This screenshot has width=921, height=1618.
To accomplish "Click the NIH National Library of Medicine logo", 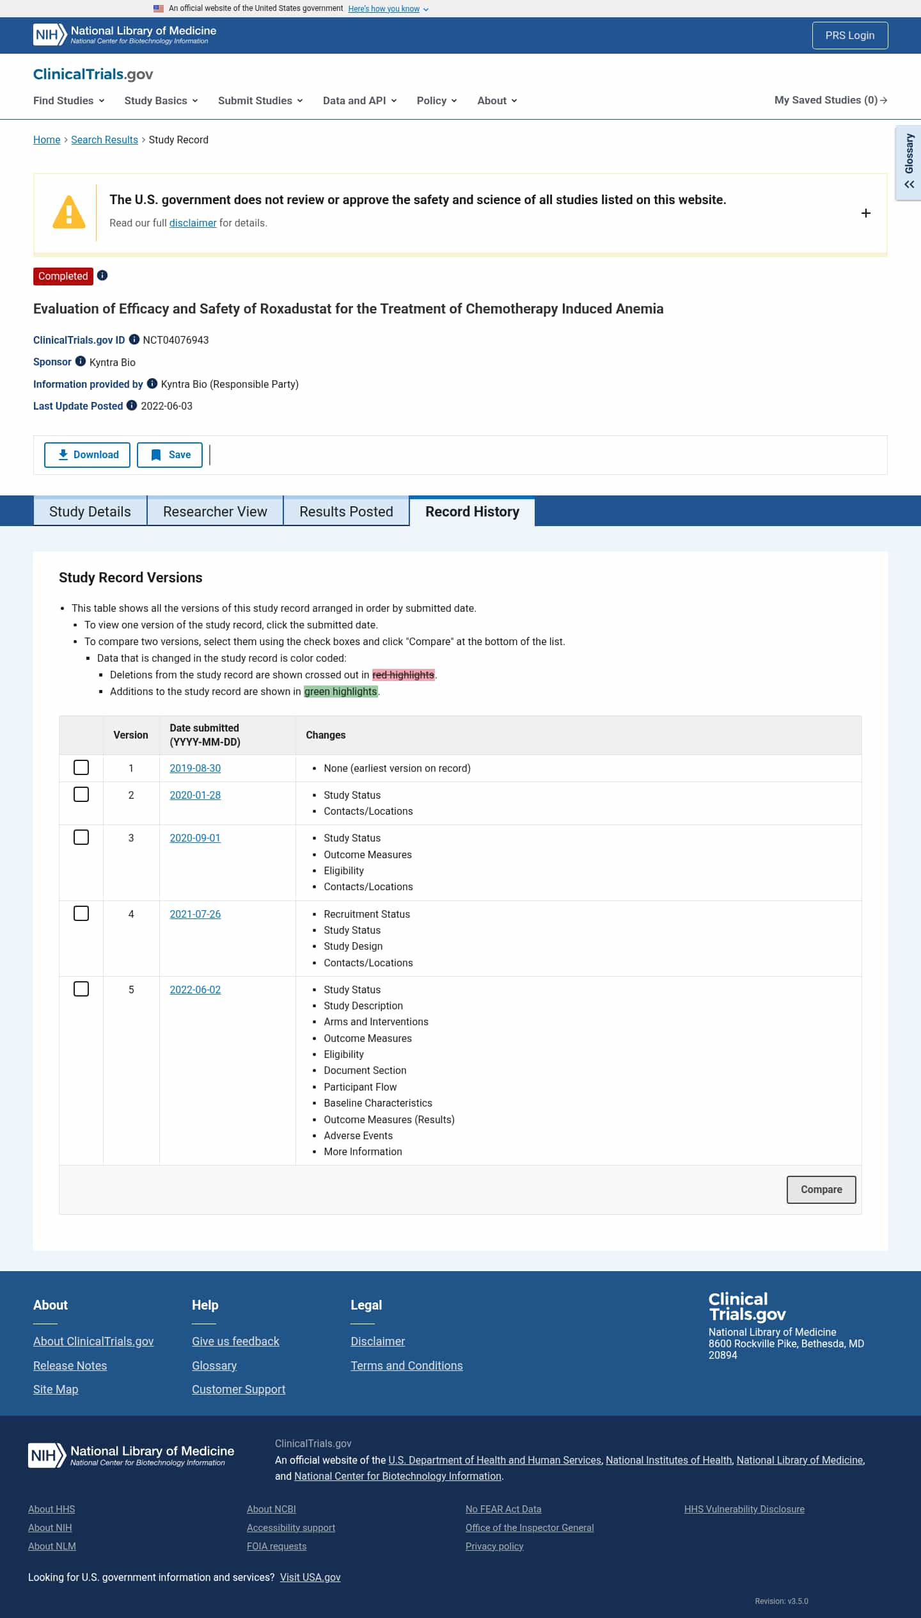I will point(125,35).
